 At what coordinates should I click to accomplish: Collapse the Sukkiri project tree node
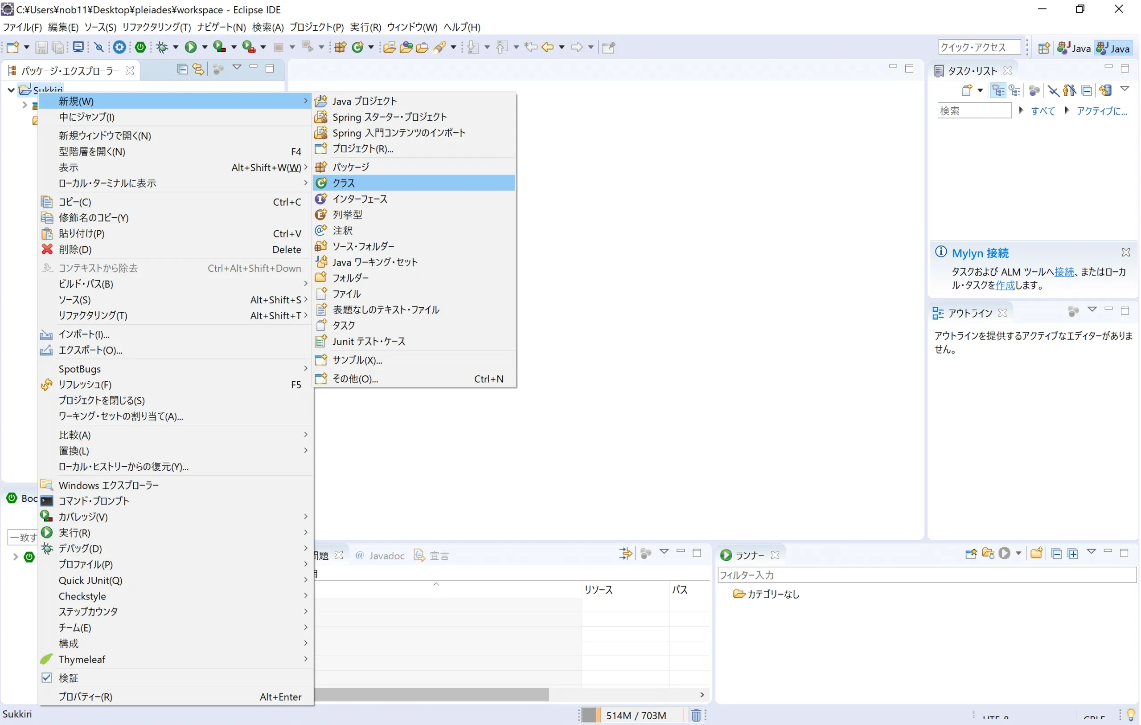pyautogui.click(x=11, y=89)
